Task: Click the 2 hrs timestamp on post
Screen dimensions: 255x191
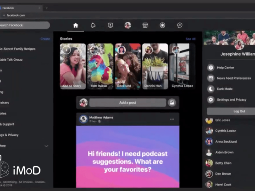Action: 93,122
